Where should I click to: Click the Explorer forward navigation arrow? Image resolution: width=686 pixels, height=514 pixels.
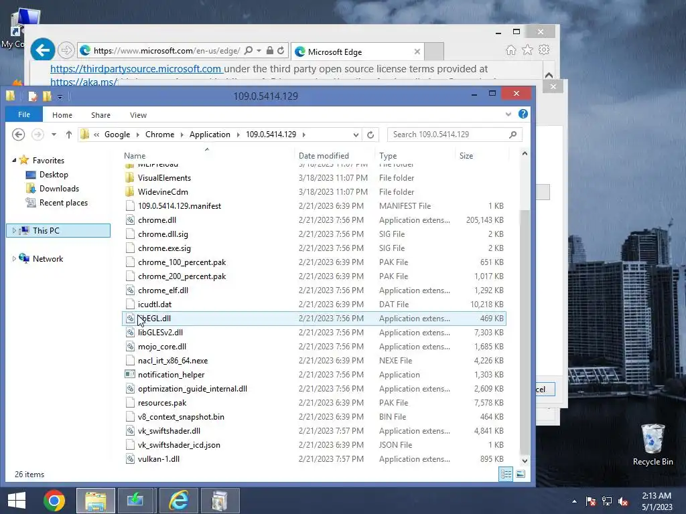pos(38,135)
